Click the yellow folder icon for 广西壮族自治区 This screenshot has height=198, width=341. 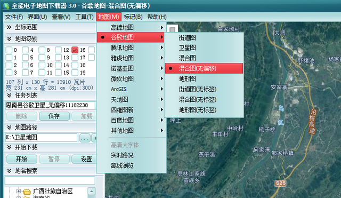click(x=27, y=192)
